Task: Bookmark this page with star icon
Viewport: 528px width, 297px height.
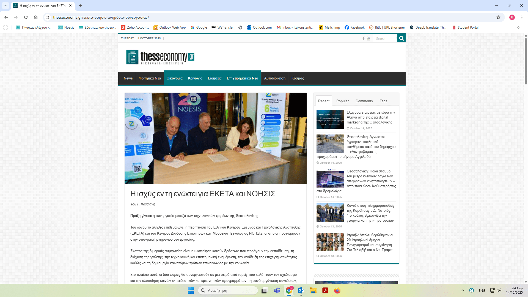Action: tap(498, 17)
